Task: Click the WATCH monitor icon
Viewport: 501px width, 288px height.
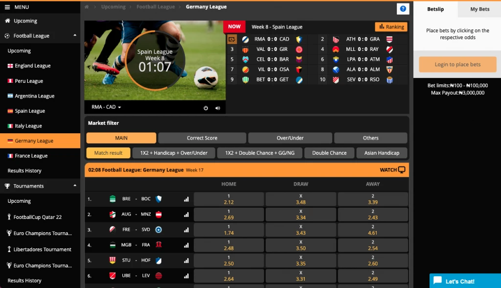Action: pyautogui.click(x=402, y=170)
